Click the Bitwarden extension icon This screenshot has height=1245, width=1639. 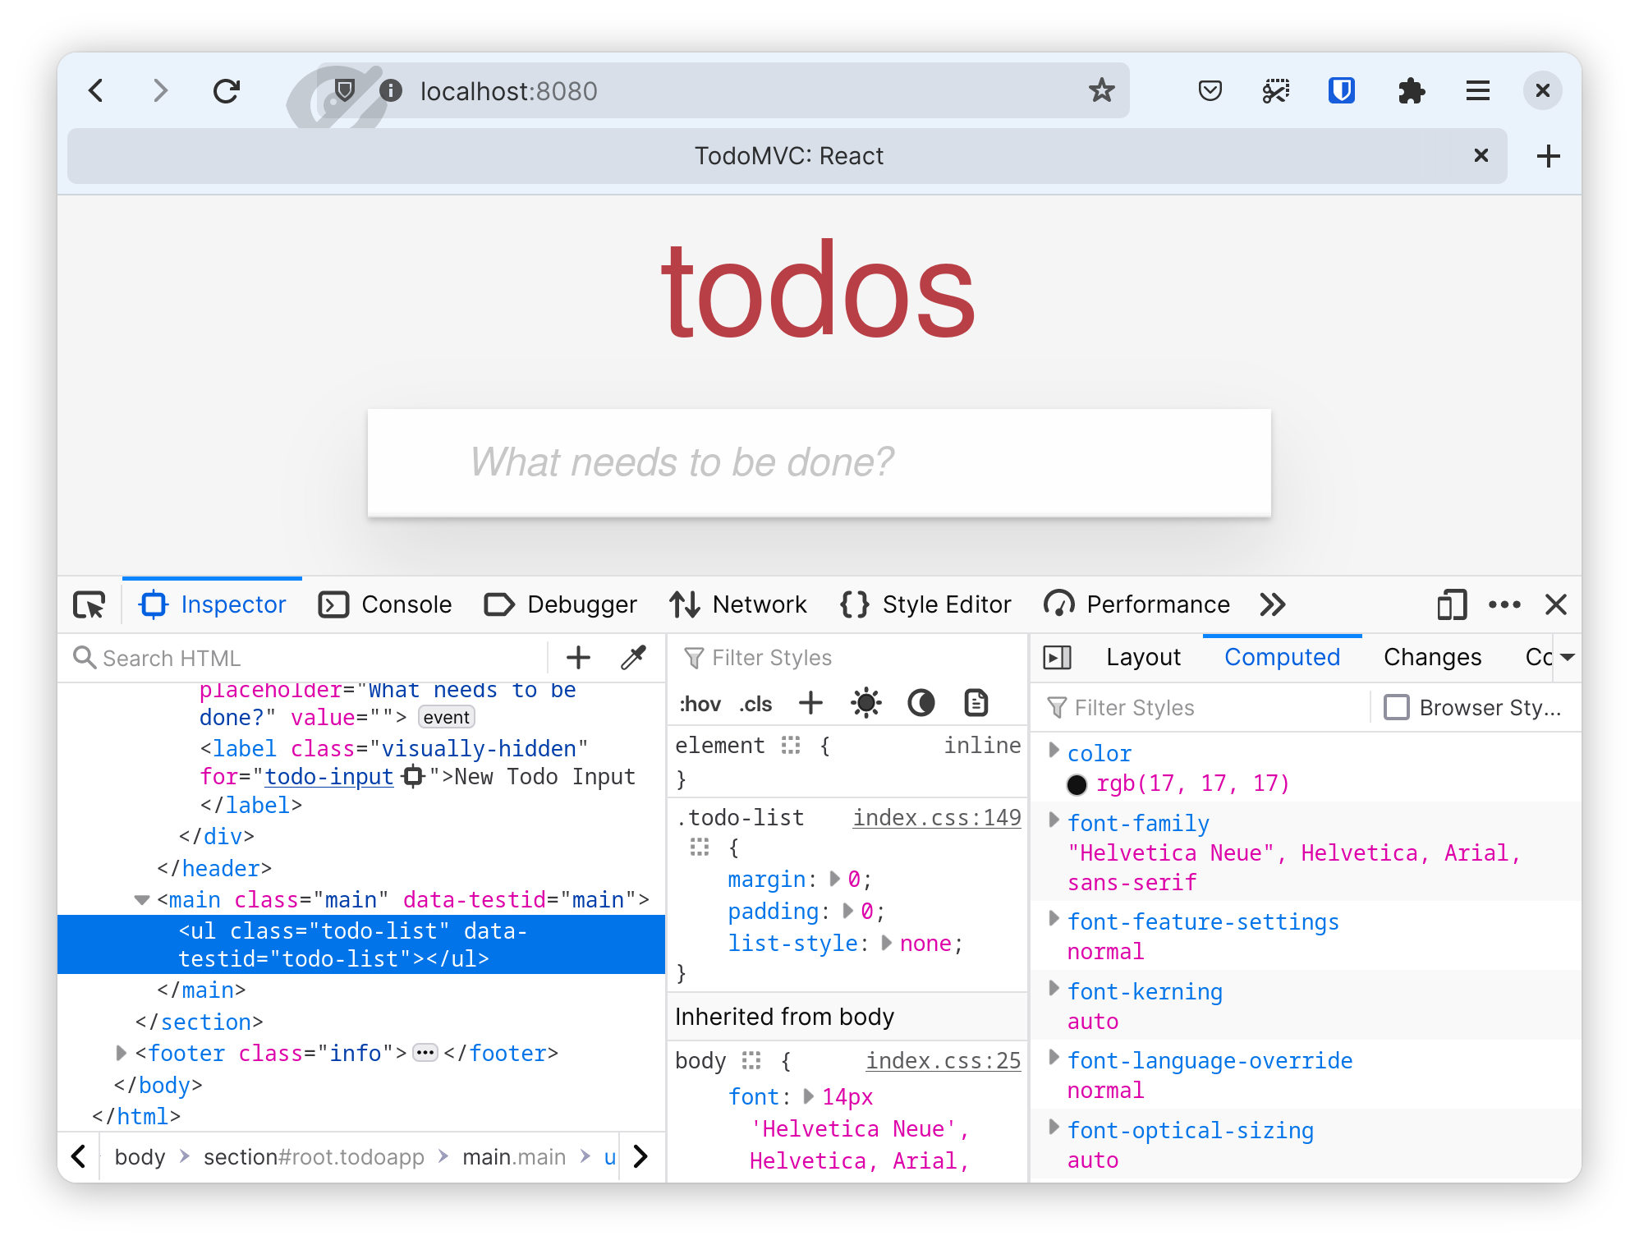pos(1341,90)
